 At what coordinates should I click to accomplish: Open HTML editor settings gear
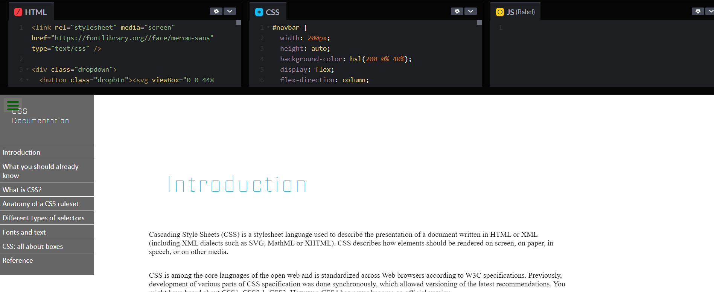[216, 12]
